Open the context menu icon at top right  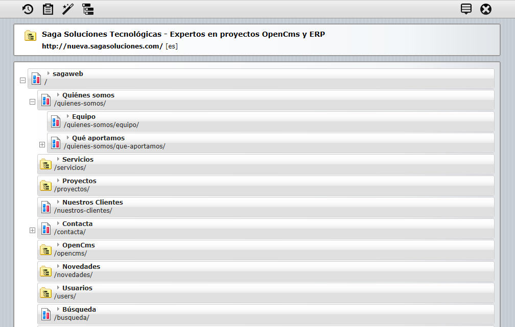pos(466,9)
